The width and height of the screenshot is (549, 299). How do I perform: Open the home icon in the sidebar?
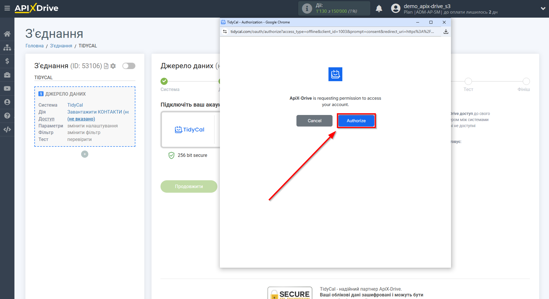7,34
